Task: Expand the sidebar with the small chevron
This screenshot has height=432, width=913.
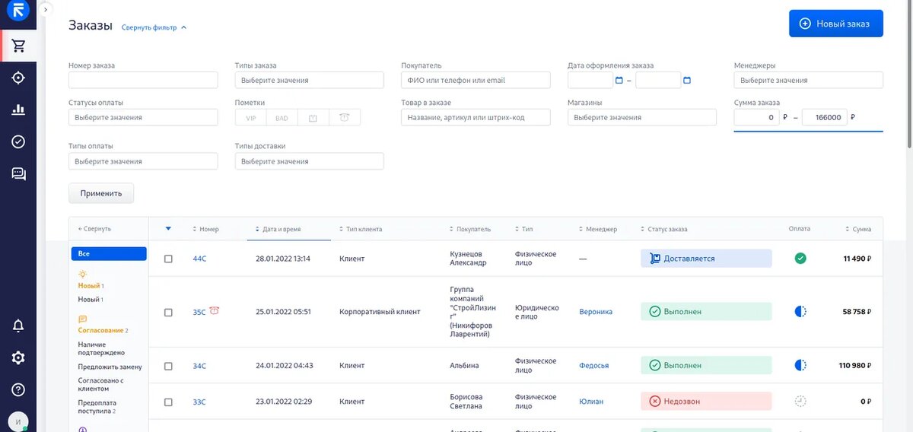Action: tap(46, 9)
